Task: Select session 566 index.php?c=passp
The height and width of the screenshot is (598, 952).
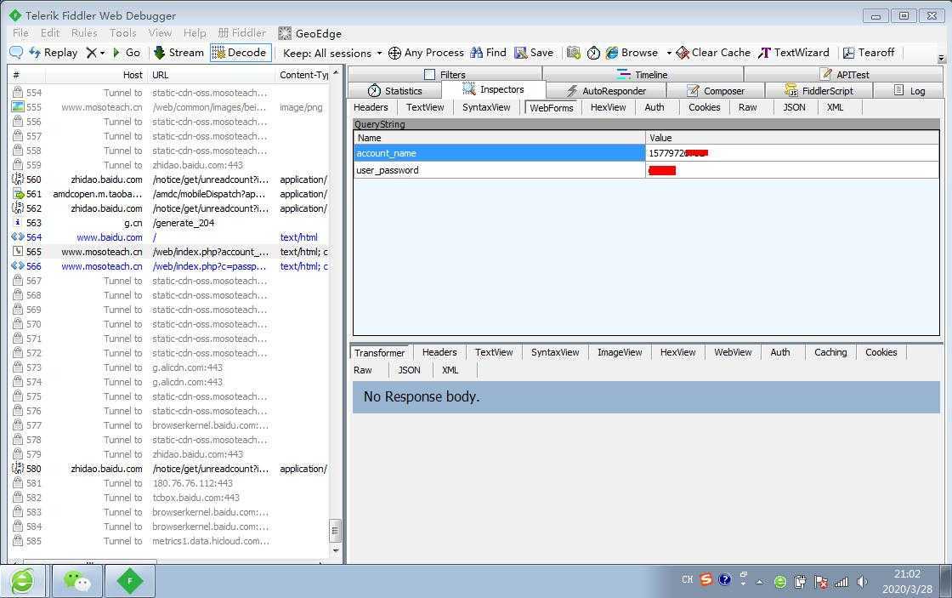Action: tap(170, 266)
